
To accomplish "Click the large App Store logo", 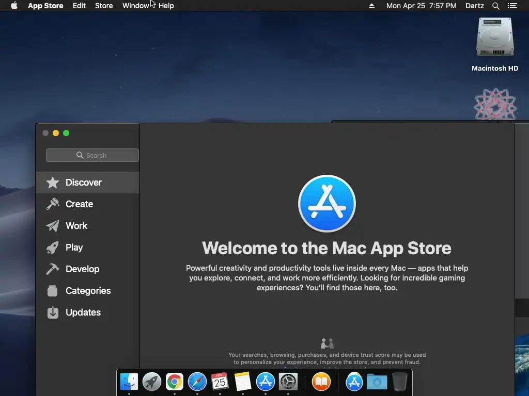I will (x=326, y=203).
